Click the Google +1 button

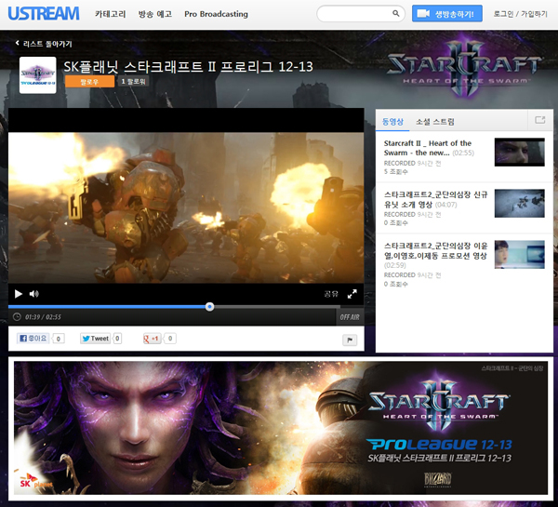pyautogui.click(x=153, y=340)
